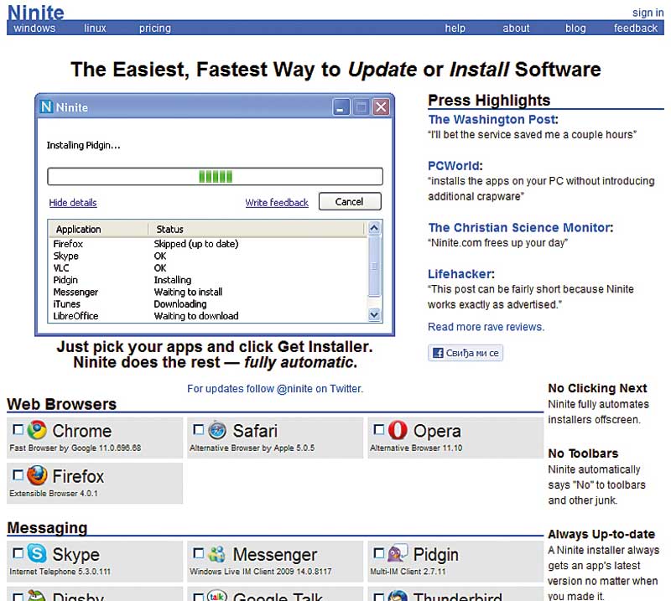
Task: Open The Christian Science Monitor link
Action: (519, 227)
